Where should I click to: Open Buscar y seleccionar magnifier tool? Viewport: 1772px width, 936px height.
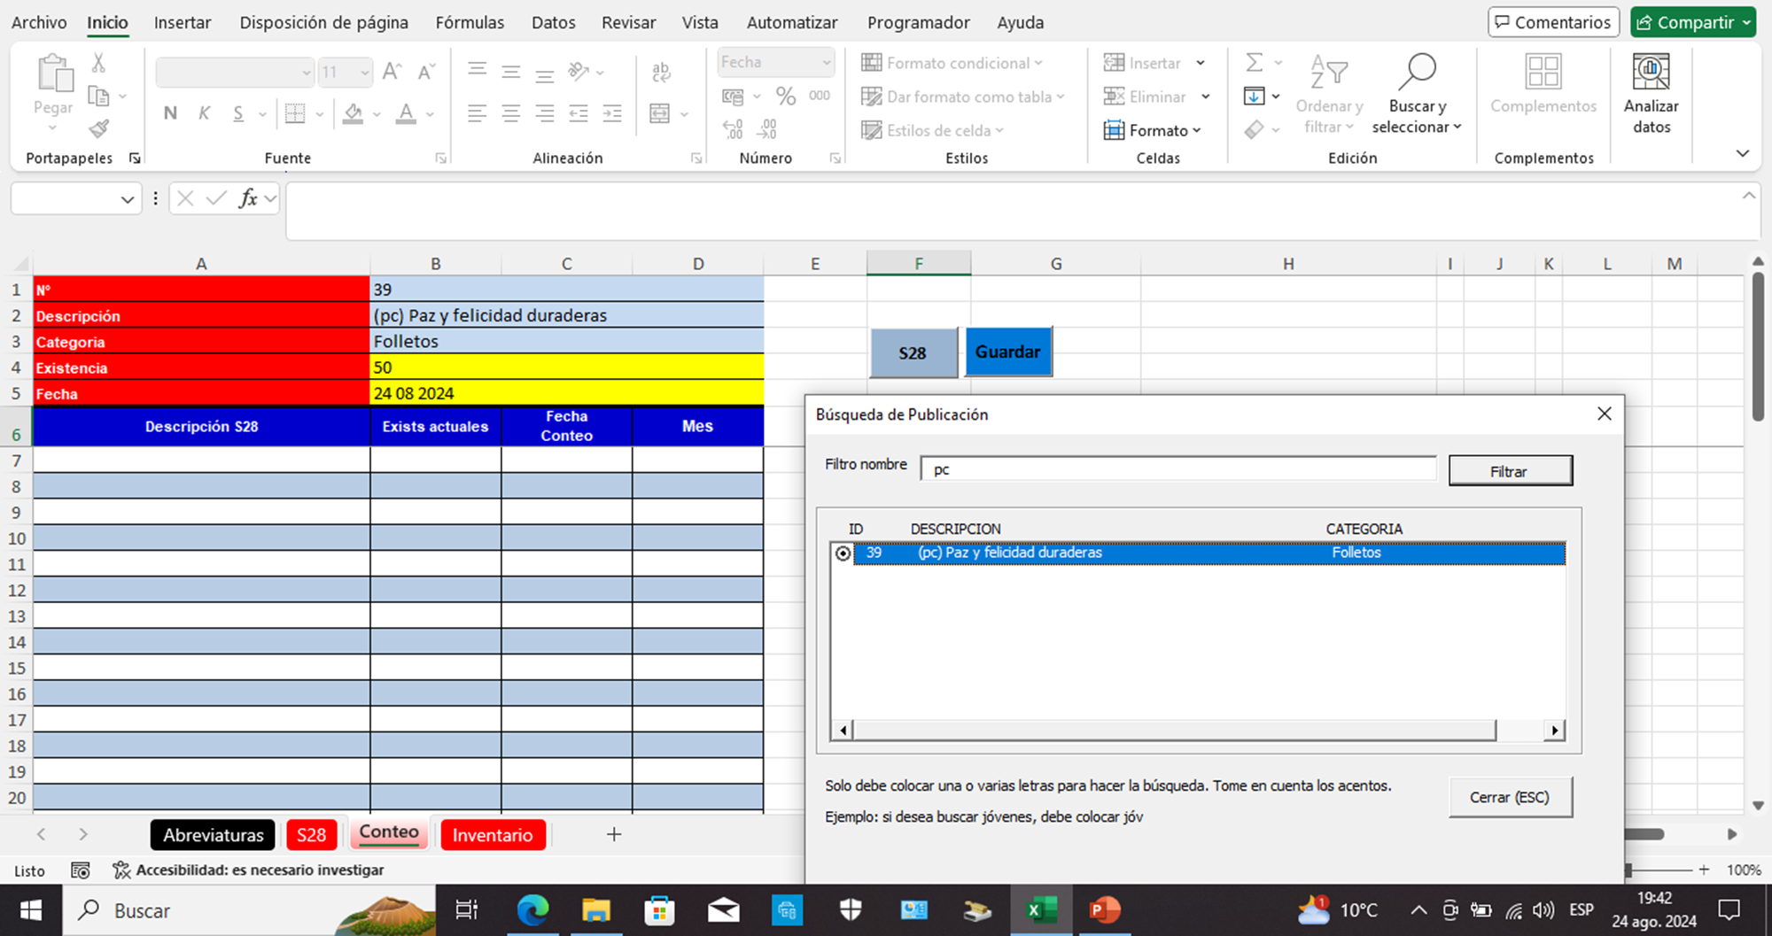click(1416, 73)
